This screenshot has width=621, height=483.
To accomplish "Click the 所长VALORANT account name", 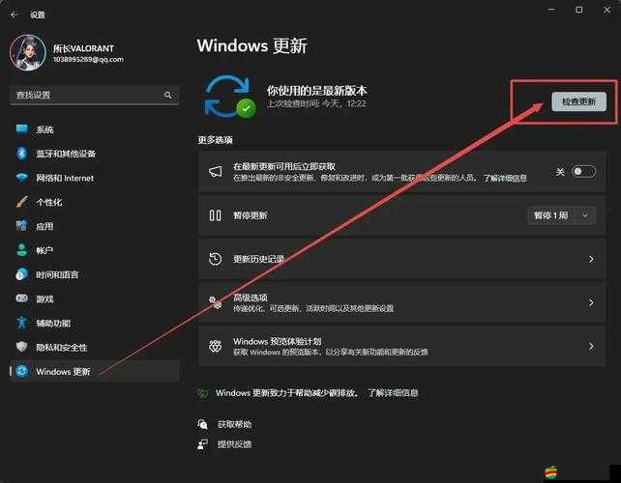I will [x=83, y=48].
